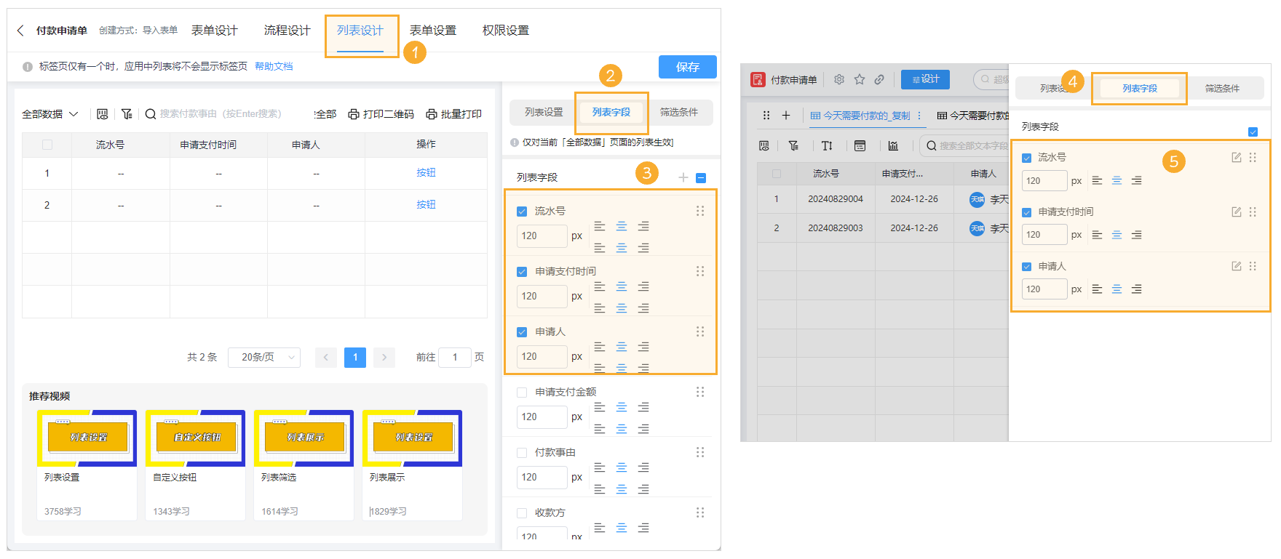Tick the select-all checkbox in left table header
Viewport: 1281px width, 559px height.
coord(47,145)
